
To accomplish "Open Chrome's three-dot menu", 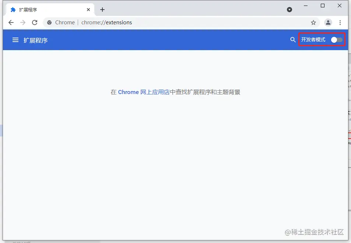I will tap(340, 22).
